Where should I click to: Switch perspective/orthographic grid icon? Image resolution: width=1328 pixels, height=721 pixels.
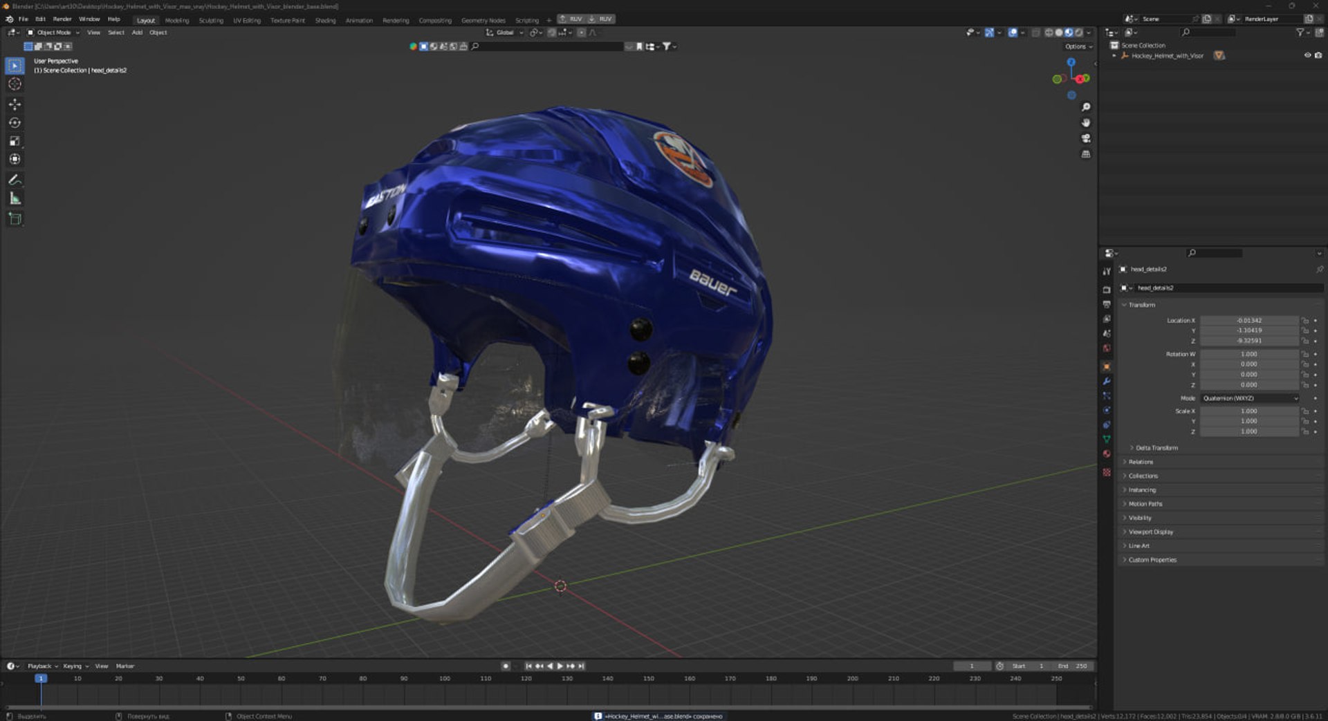pos(1086,154)
